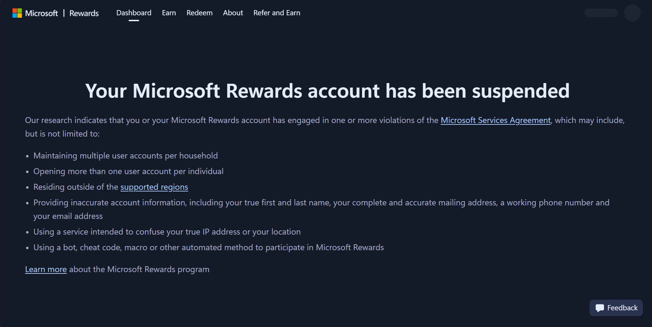Click the account suspended heading text
This screenshot has height=327, width=652.
(x=327, y=91)
